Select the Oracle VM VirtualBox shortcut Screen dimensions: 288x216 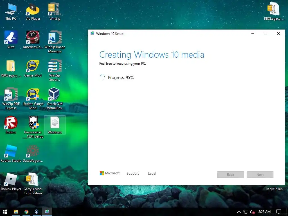[x=55, y=99]
